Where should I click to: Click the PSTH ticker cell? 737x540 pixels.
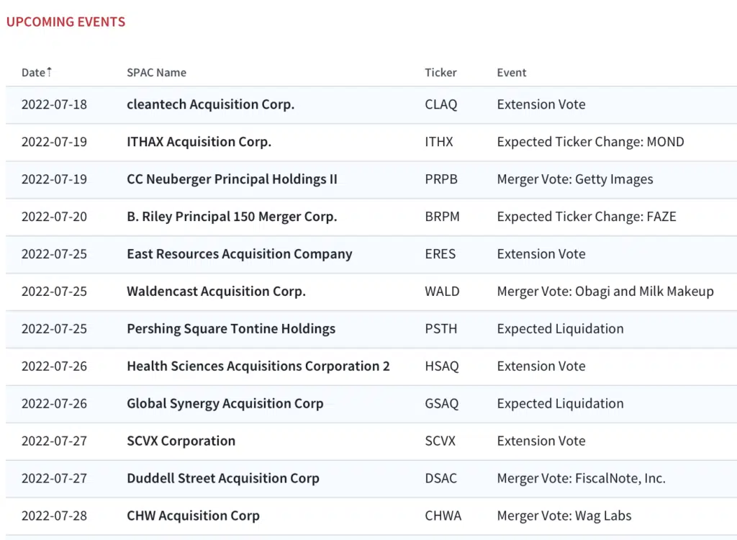pos(441,329)
